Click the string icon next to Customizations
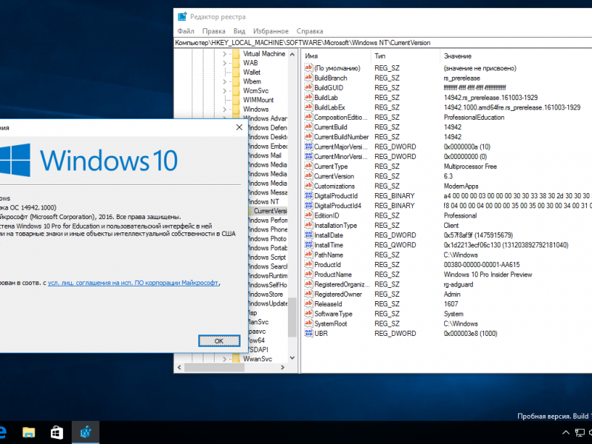Screen dimensions: 592x444 tap(309, 186)
